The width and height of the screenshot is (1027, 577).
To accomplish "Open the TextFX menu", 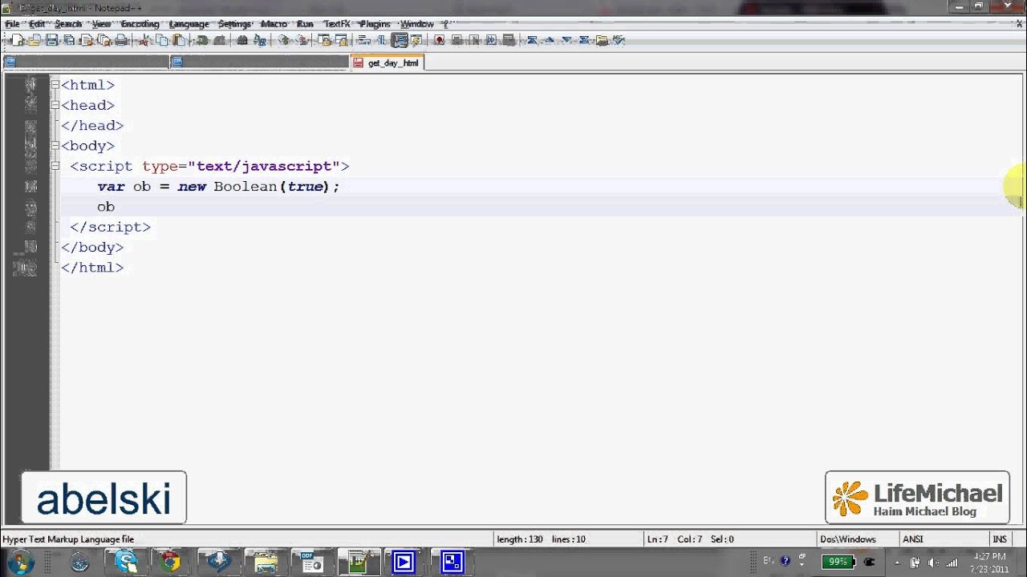I will pyautogui.click(x=337, y=24).
